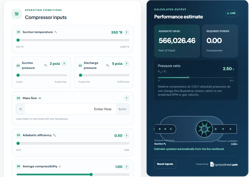Click the 1,000 °R maximum label
The image size is (249, 177).
[125, 47]
